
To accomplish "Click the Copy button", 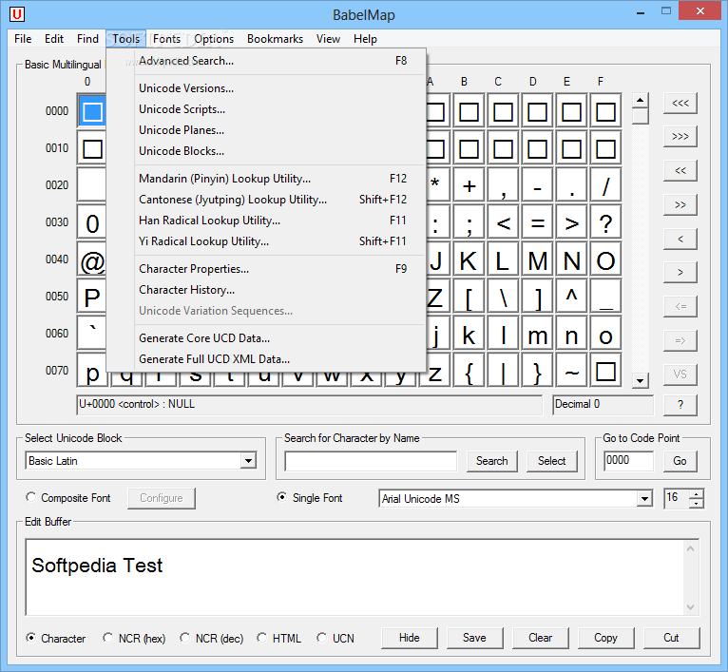I will pyautogui.click(x=606, y=638).
